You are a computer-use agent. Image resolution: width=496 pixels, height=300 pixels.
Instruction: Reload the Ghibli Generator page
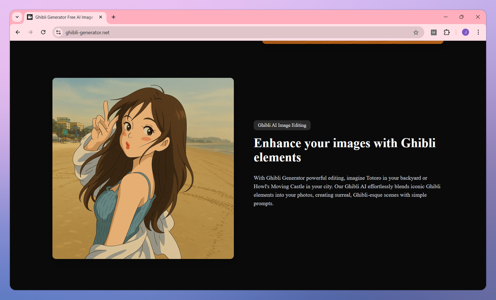[43, 32]
